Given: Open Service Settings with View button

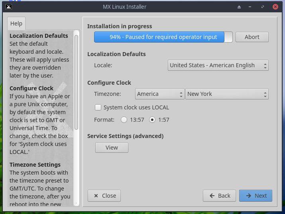Looking at the screenshot, I should [112, 148].
